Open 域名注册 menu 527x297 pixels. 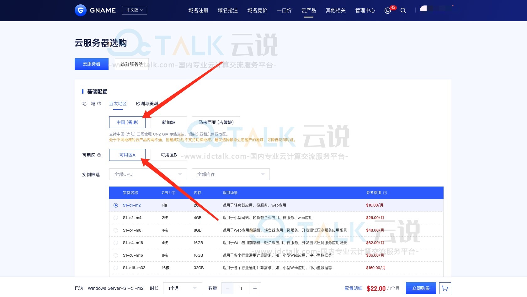[198, 11]
